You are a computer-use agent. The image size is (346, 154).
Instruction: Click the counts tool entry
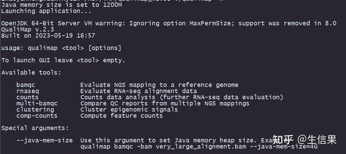27,97
